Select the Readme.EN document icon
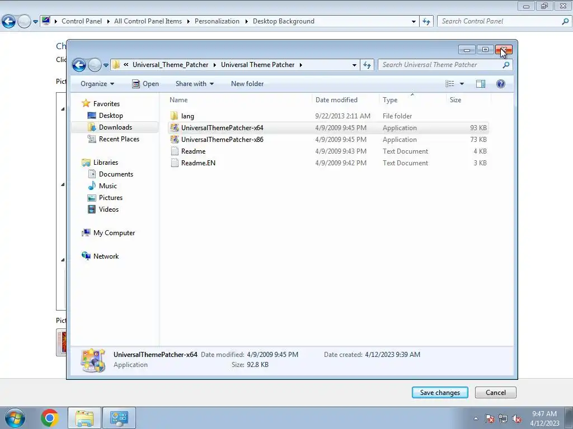 (x=175, y=163)
